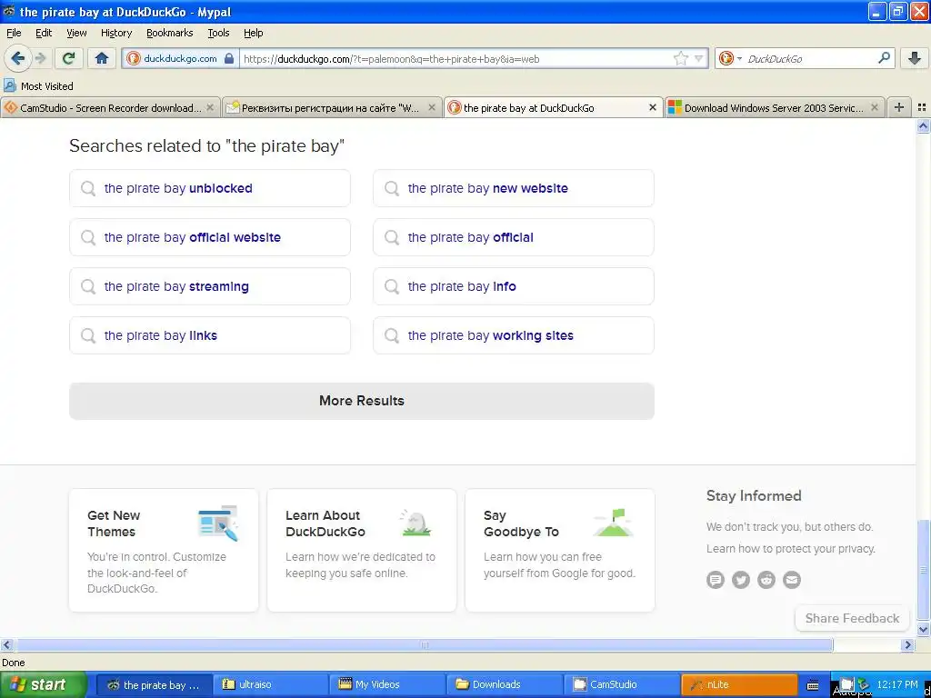Click the magnifier in the search box

click(884, 57)
